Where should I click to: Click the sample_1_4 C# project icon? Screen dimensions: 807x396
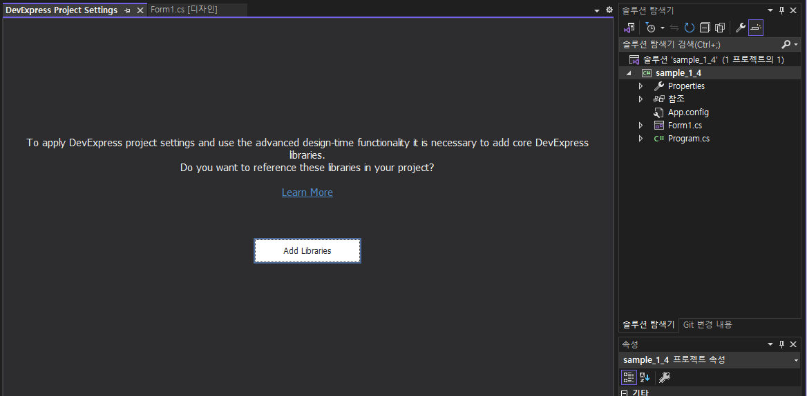pyautogui.click(x=646, y=73)
